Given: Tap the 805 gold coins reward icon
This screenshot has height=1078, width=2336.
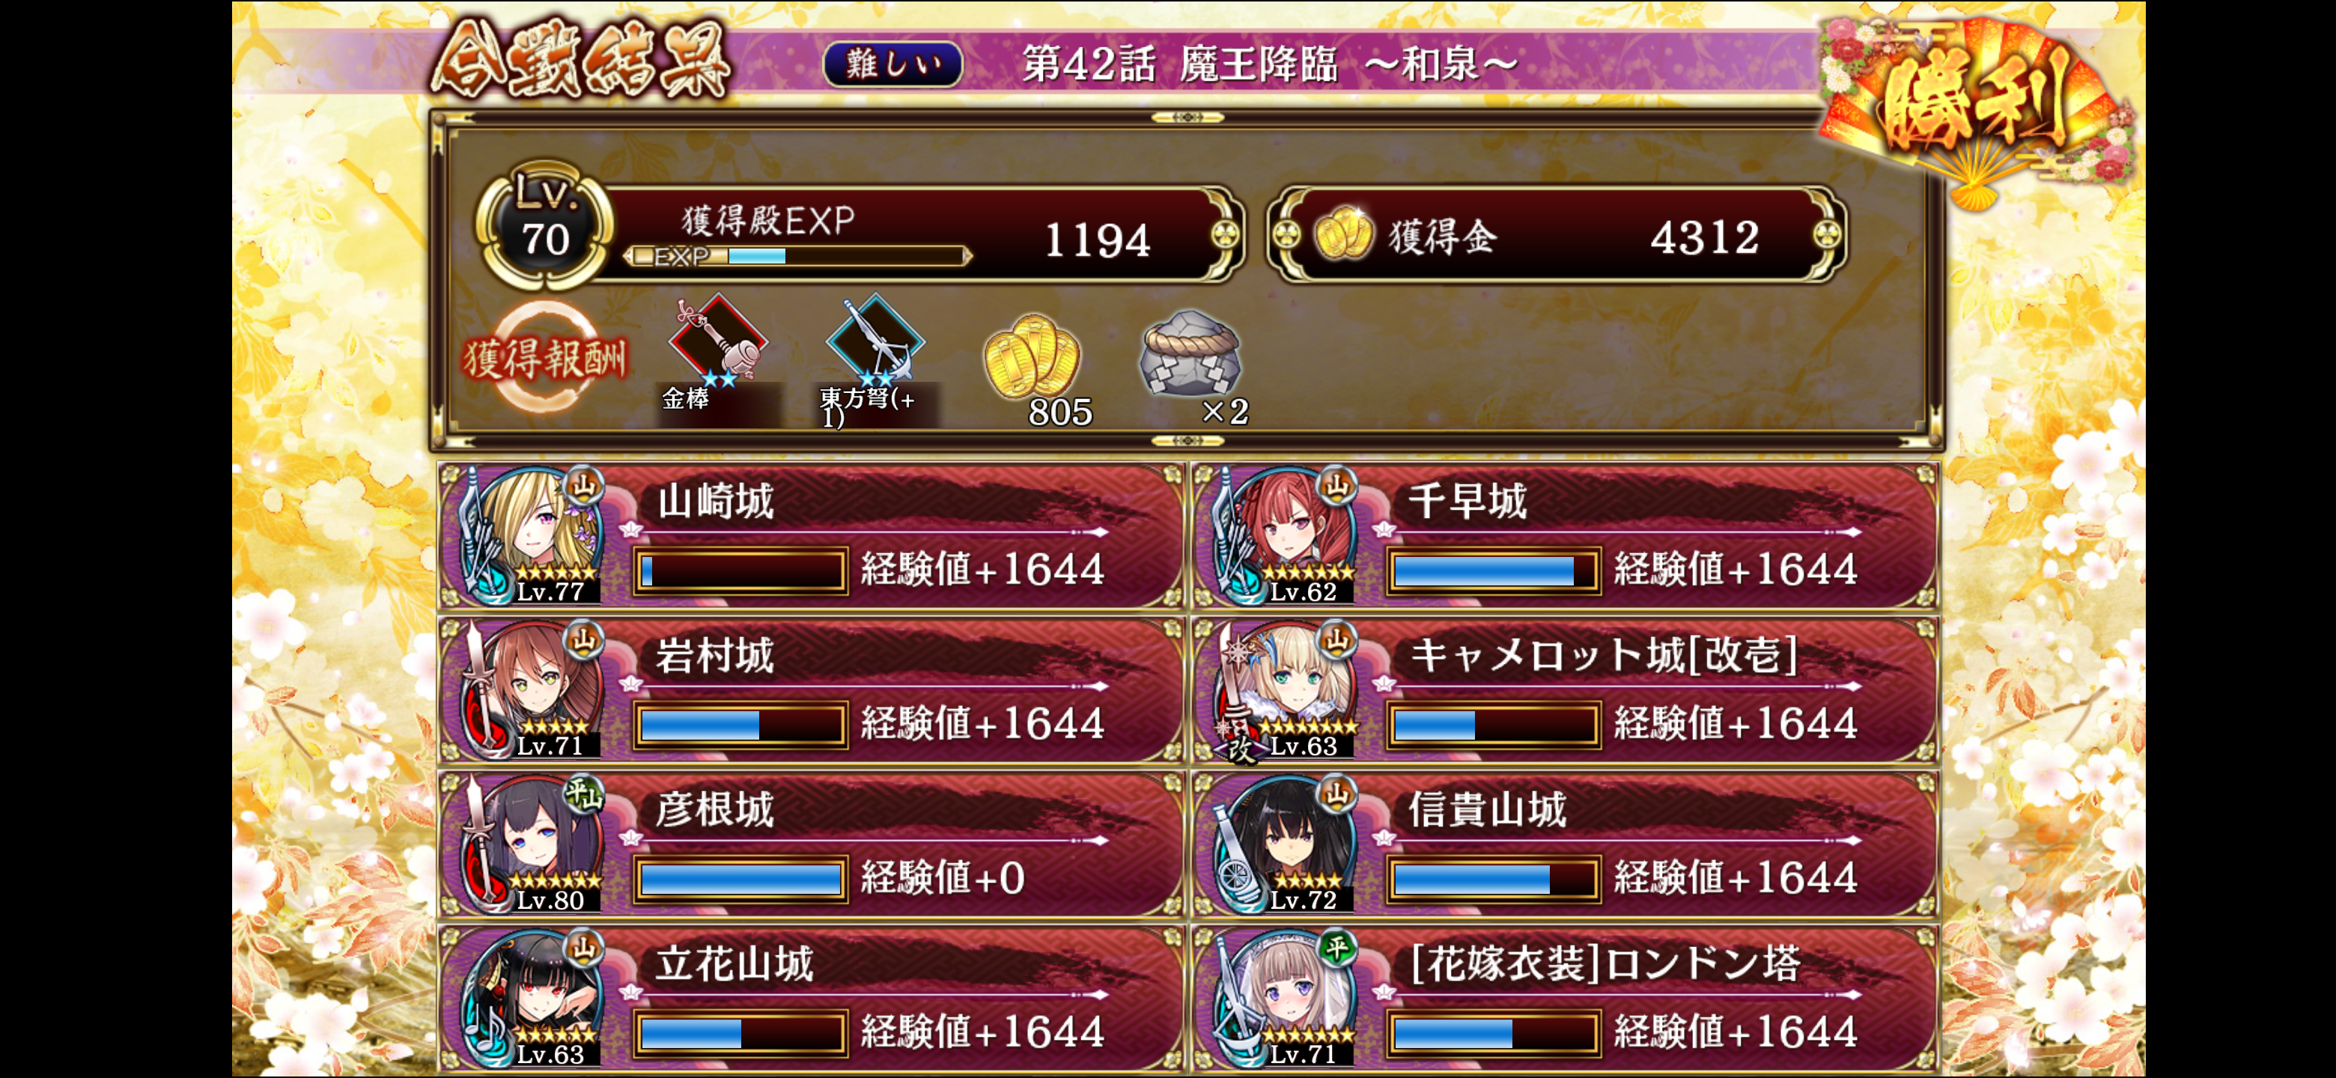Looking at the screenshot, I should (1032, 356).
